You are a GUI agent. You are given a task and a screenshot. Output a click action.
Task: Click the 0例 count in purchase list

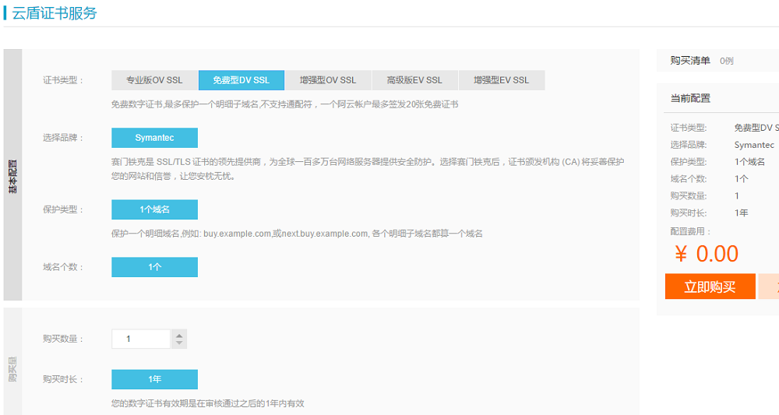pos(726,61)
